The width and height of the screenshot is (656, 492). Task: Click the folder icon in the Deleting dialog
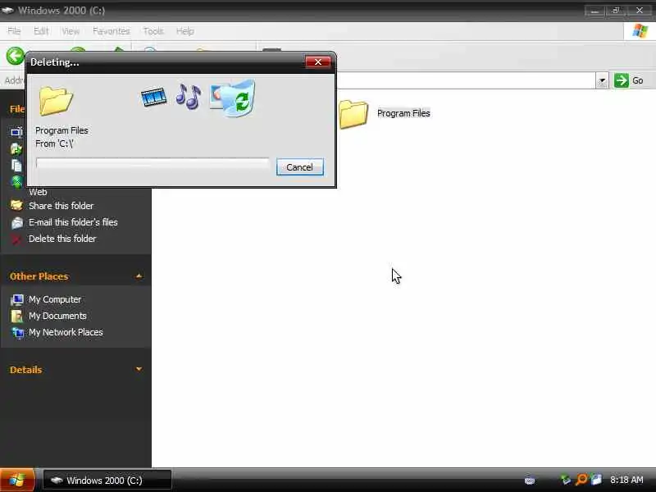point(56,100)
